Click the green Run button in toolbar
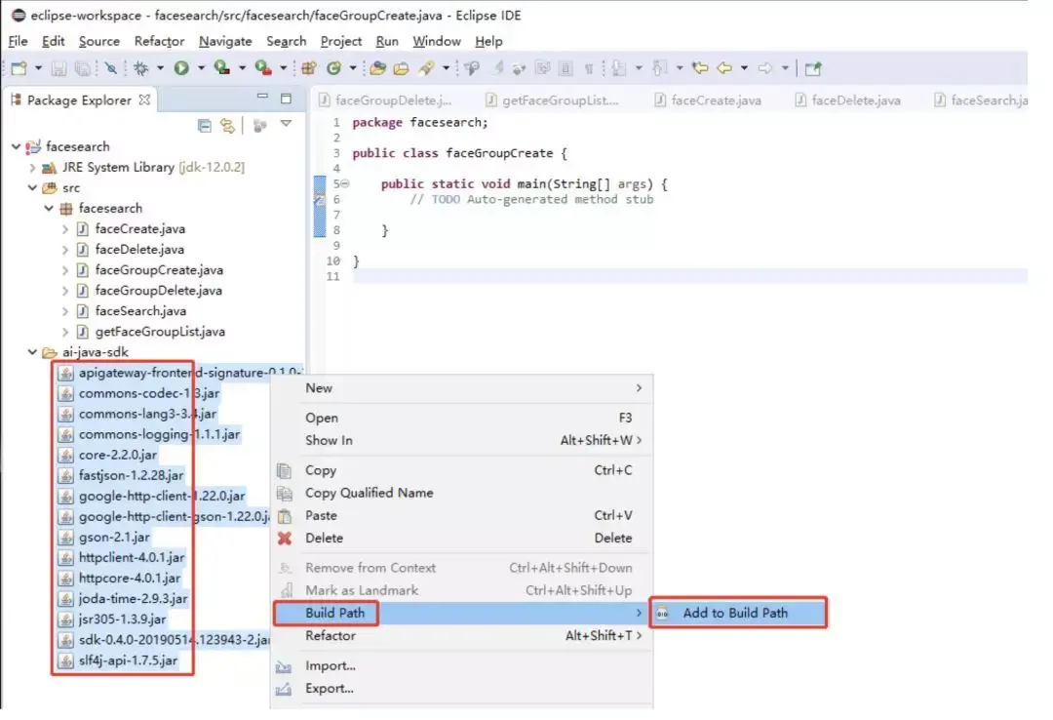 [181, 68]
